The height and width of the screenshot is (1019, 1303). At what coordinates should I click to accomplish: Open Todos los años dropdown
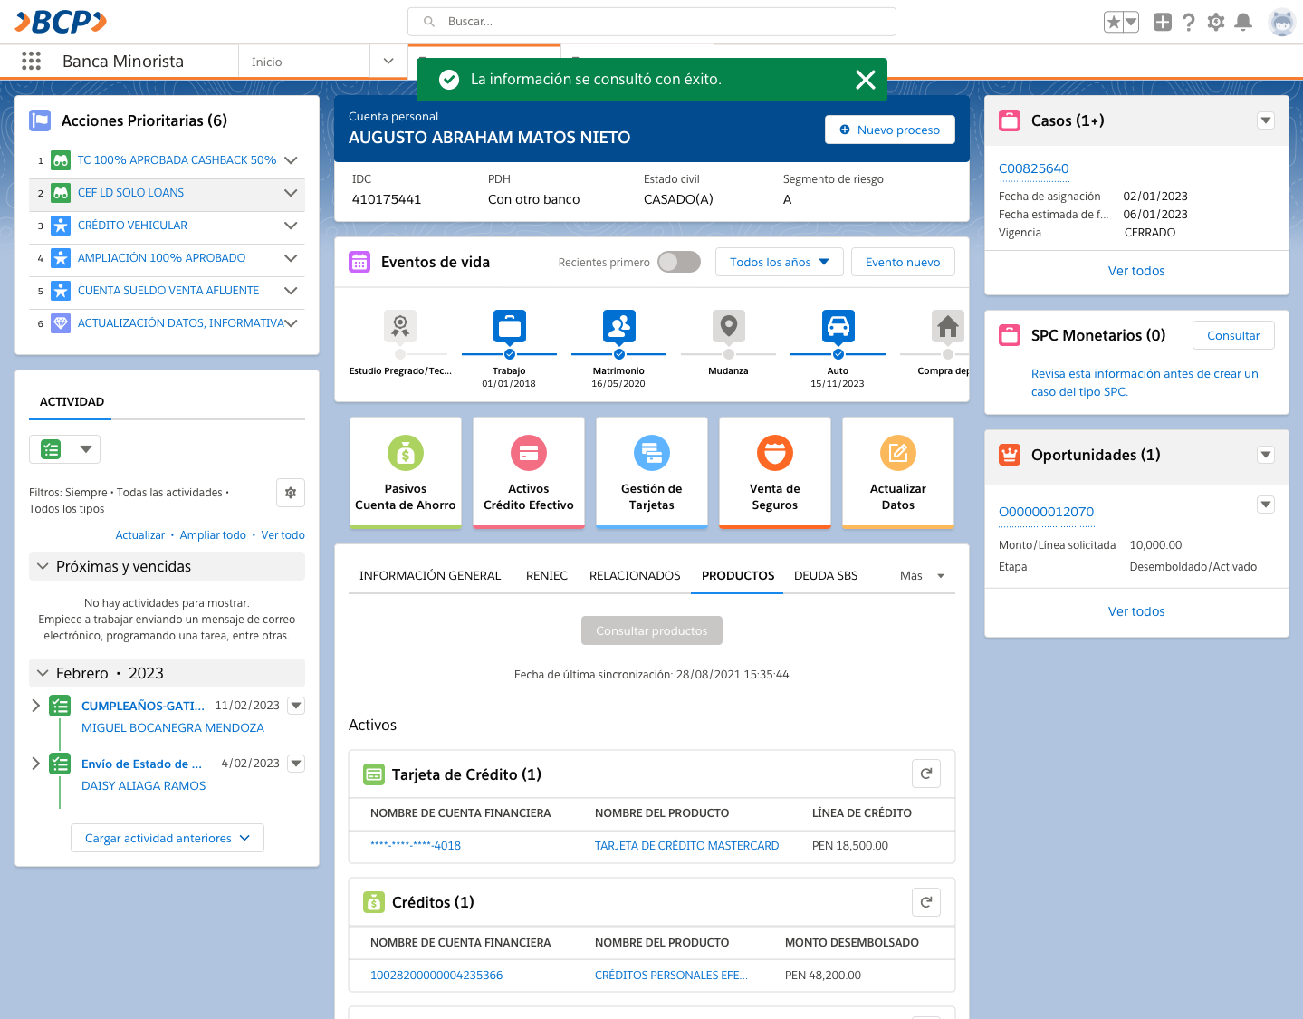point(780,262)
